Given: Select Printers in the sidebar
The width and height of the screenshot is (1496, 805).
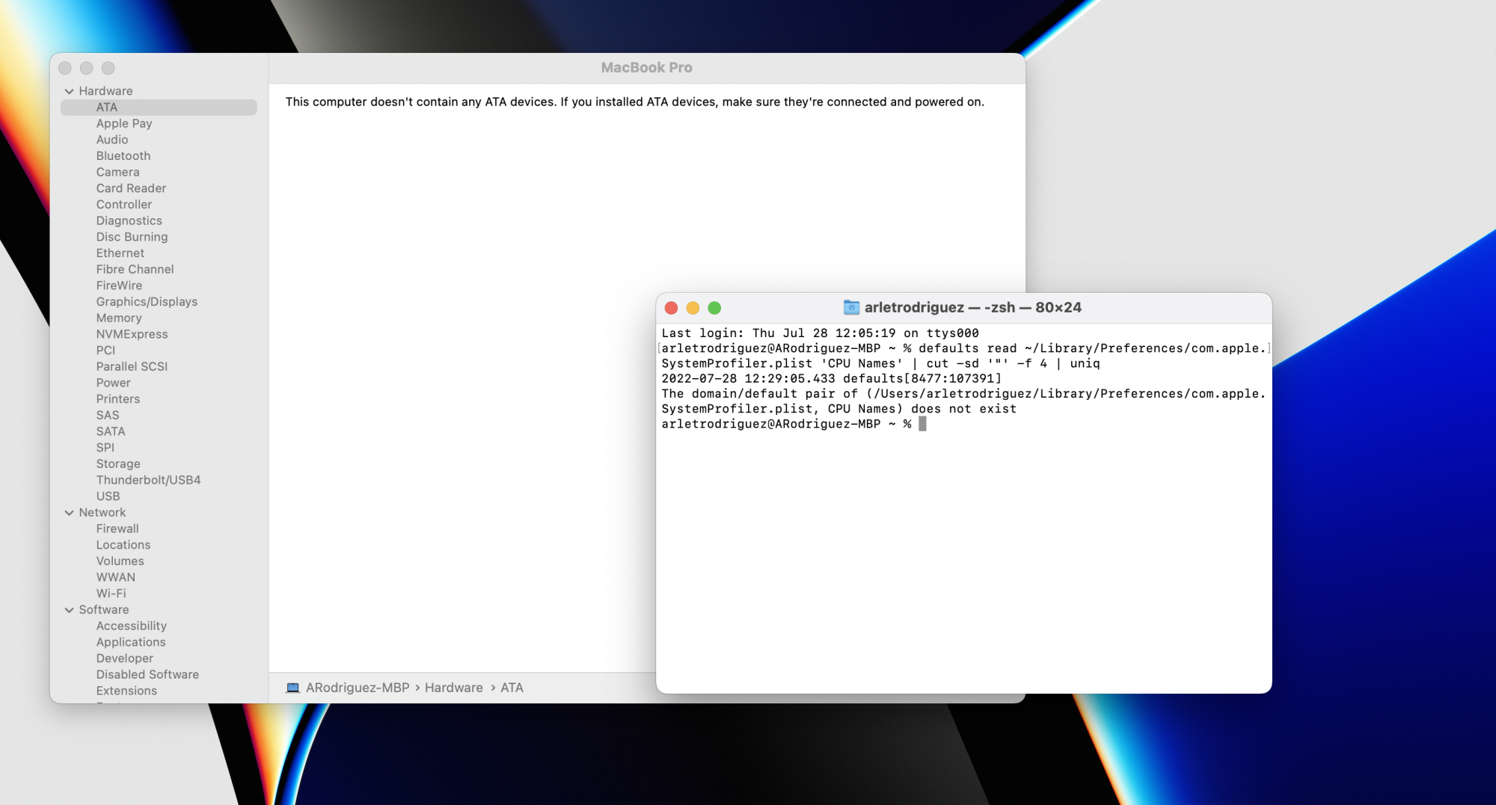Looking at the screenshot, I should pyautogui.click(x=118, y=399).
